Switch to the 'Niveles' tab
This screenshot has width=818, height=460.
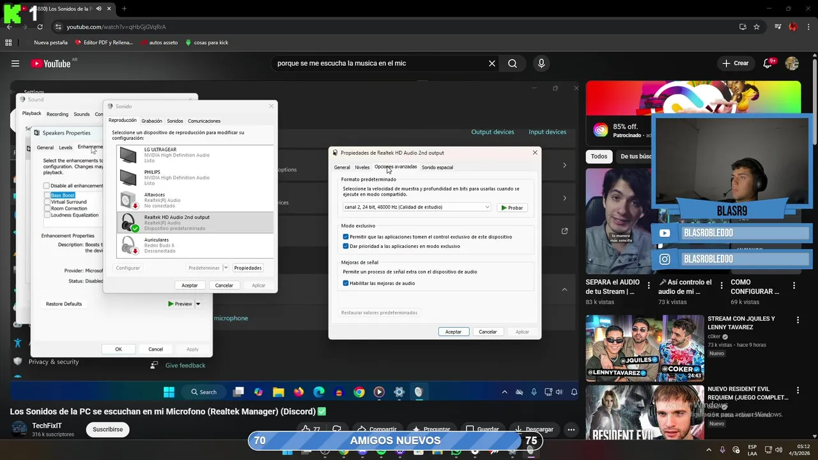point(362,167)
